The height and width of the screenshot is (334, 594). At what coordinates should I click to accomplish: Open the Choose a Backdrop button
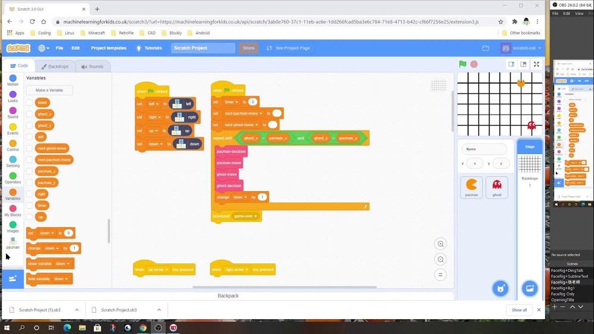[530, 288]
